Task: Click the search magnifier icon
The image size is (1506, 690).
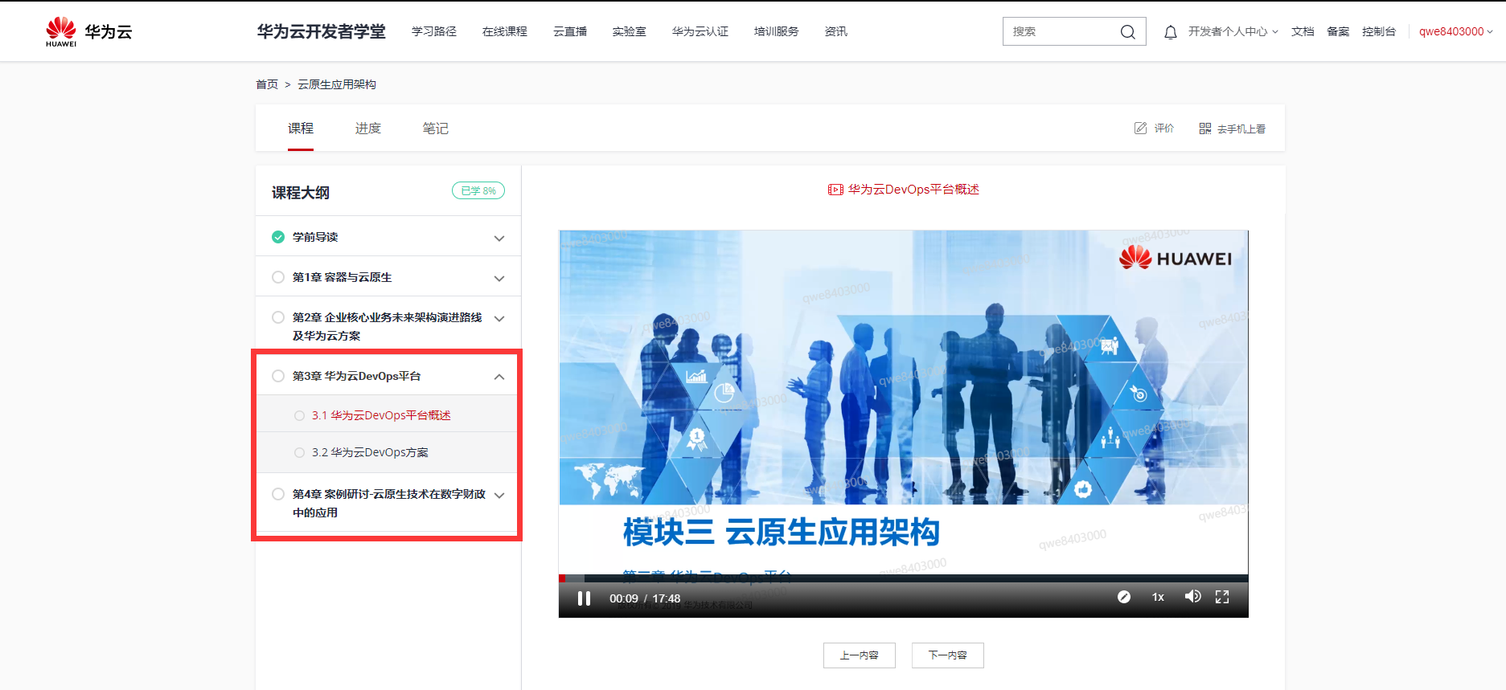Action: click(1127, 32)
